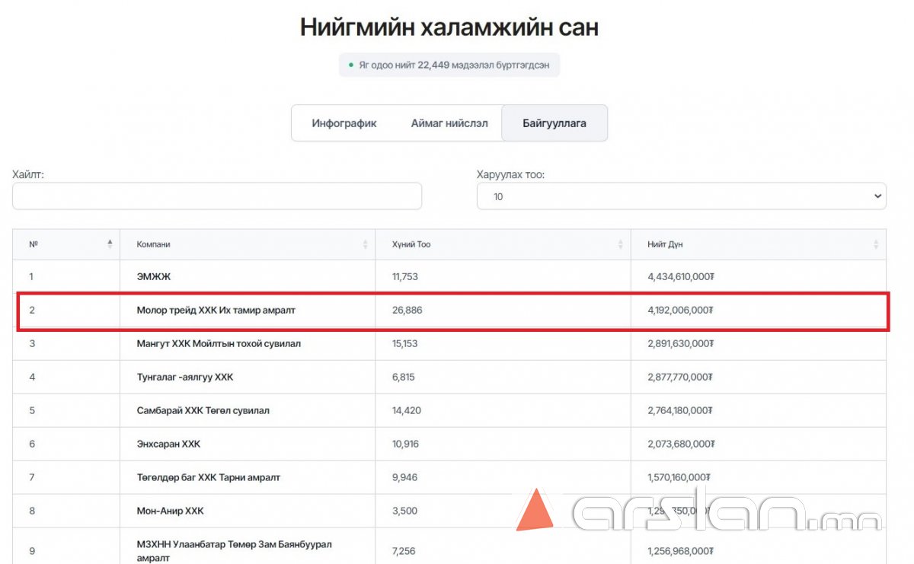The width and height of the screenshot is (914, 564).
Task: Click the Мон-Анир ХХК row
Action: tap(170, 511)
